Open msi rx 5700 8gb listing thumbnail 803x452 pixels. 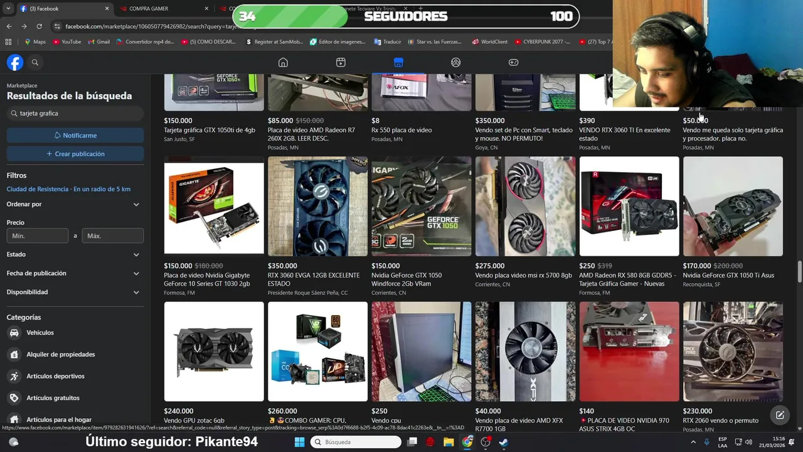click(x=525, y=207)
